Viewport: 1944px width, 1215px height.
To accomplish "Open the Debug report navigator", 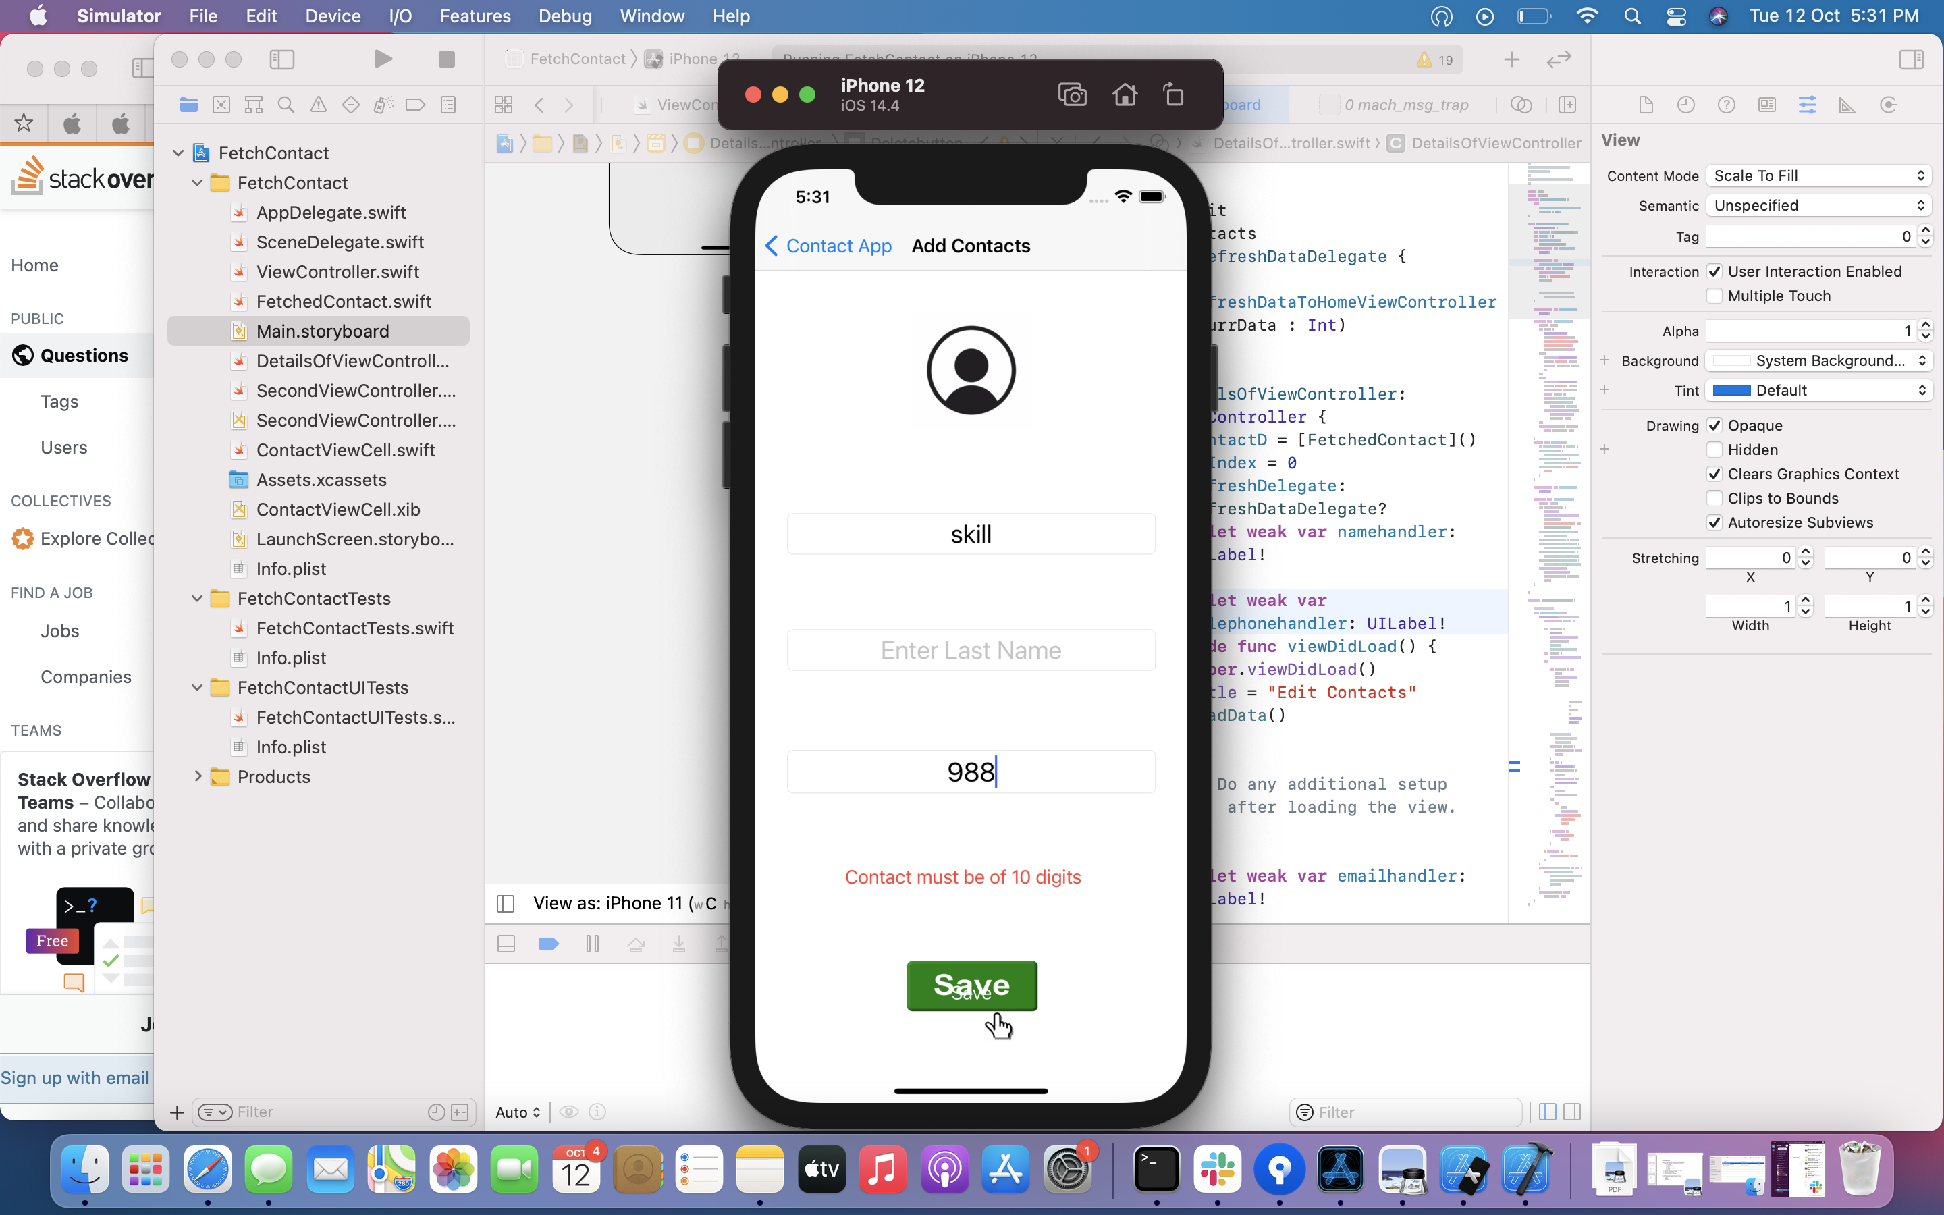I will click(449, 105).
